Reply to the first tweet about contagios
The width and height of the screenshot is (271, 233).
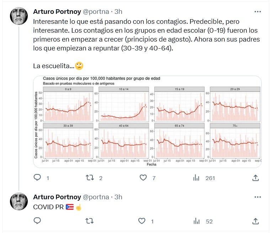click(38, 178)
